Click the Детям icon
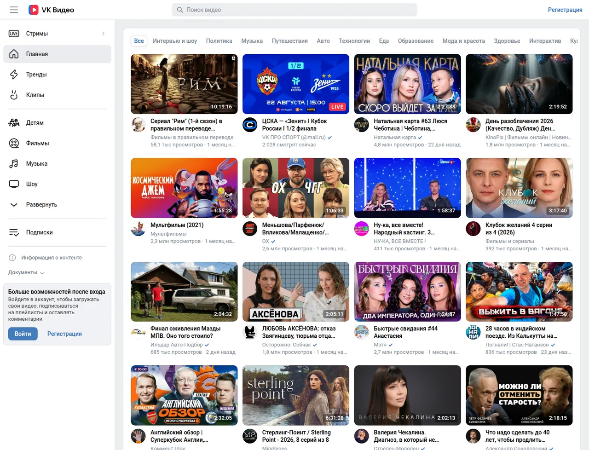Image resolution: width=589 pixels, height=450 pixels. tap(14, 123)
